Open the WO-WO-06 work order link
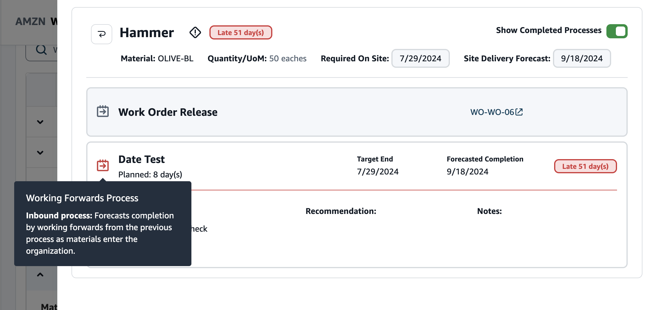Image resolution: width=651 pixels, height=310 pixels. 492,112
